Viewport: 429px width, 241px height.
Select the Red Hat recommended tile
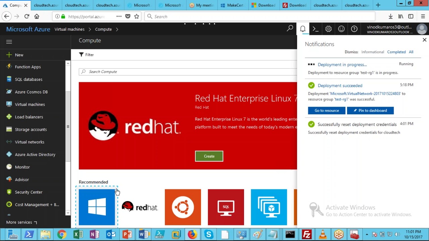coord(140,207)
